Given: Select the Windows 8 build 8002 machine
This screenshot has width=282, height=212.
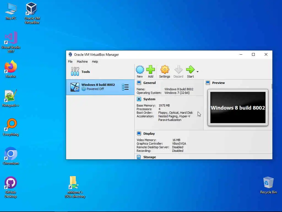Looking at the screenshot, I should point(100,87).
